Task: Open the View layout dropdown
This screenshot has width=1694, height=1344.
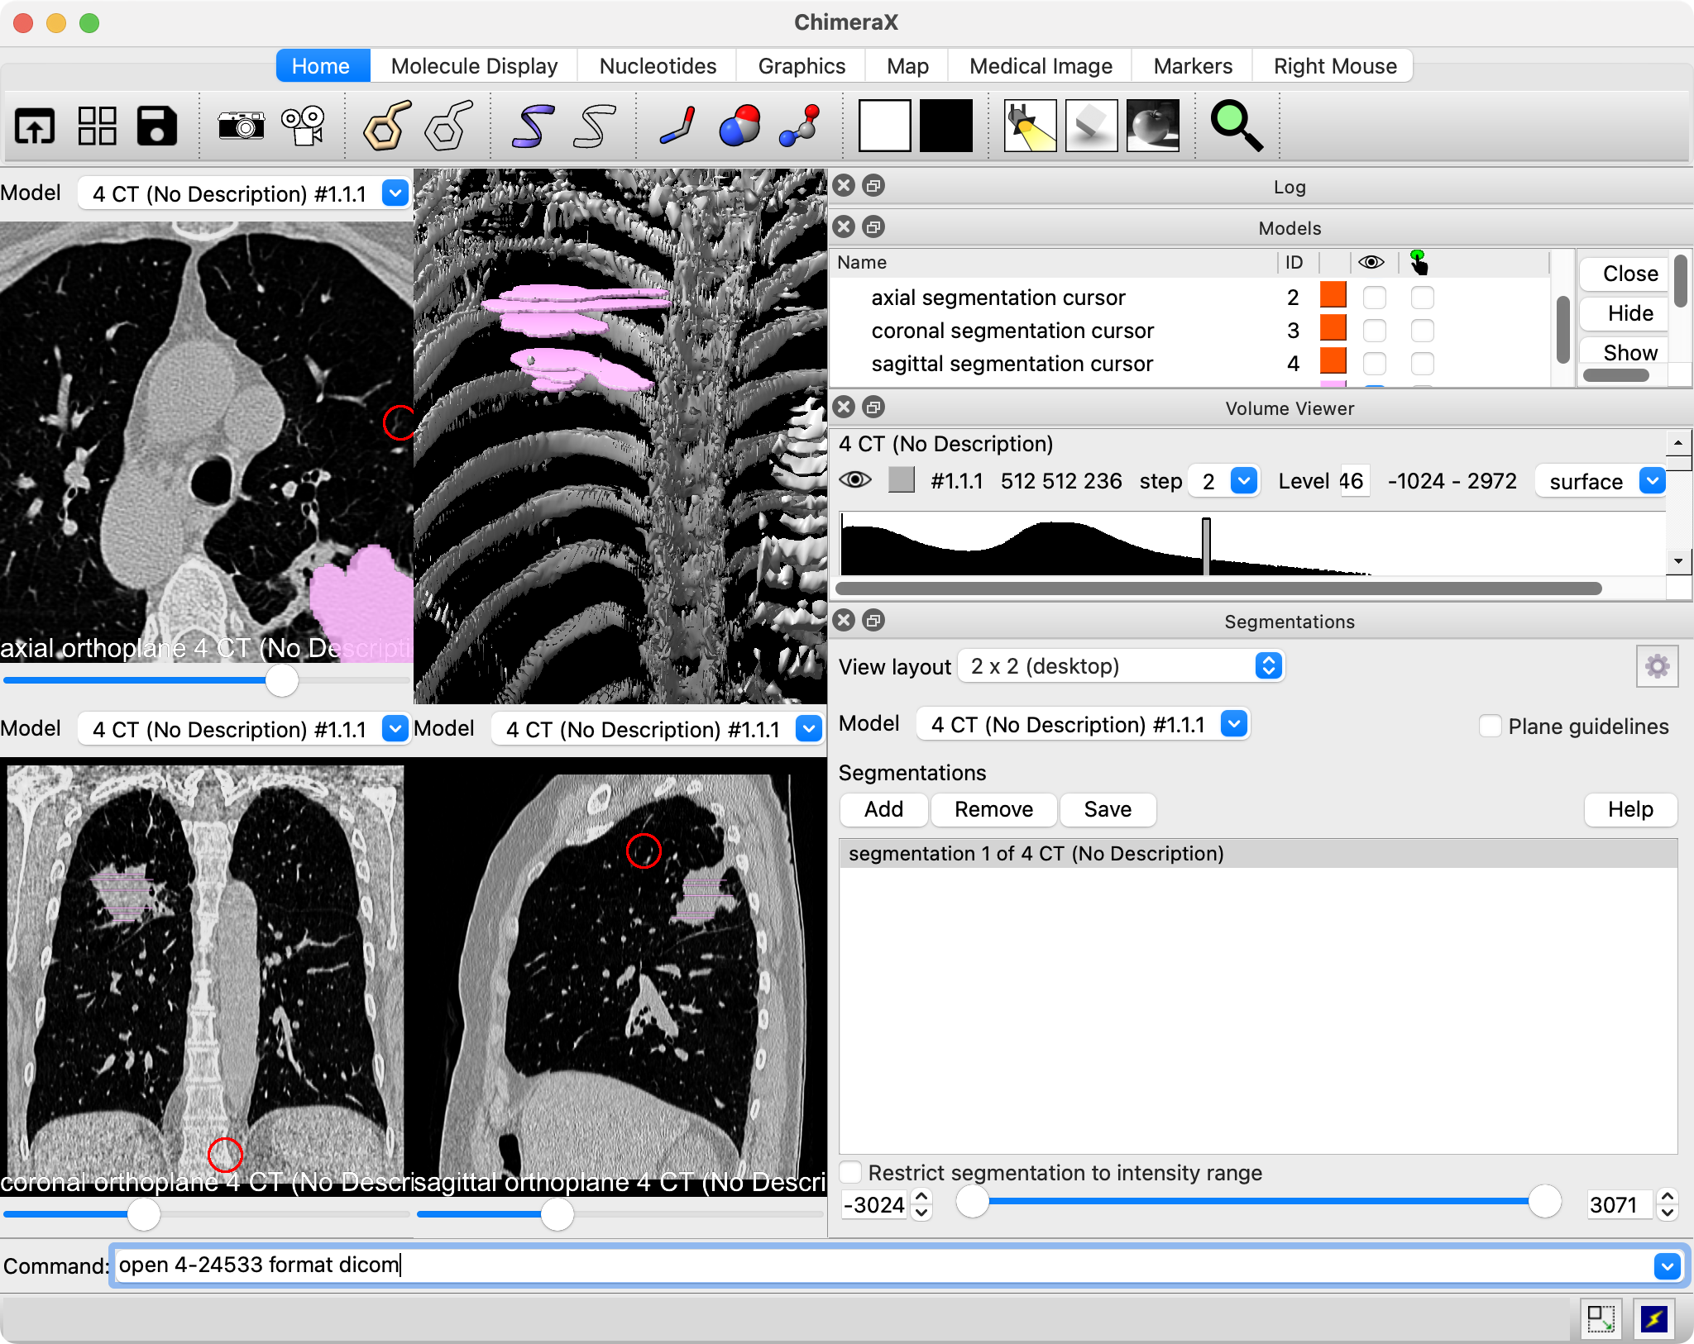Action: (x=1121, y=666)
